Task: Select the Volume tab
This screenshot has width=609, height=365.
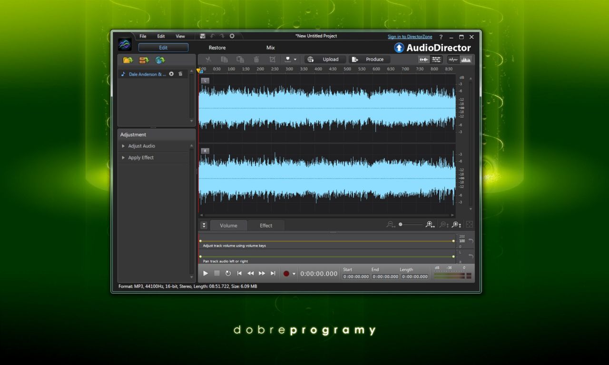Action: pyautogui.click(x=228, y=226)
